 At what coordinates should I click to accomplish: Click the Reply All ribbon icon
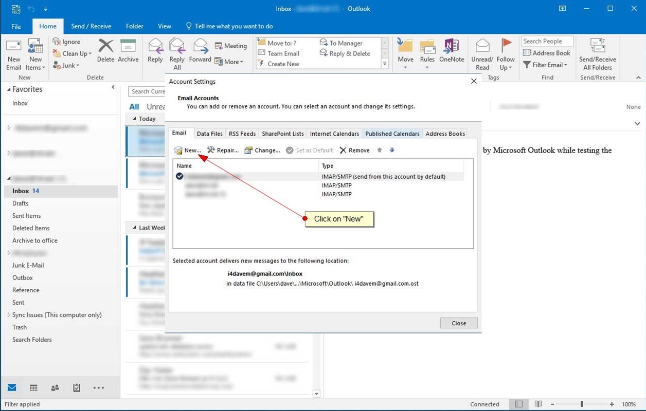tap(177, 54)
